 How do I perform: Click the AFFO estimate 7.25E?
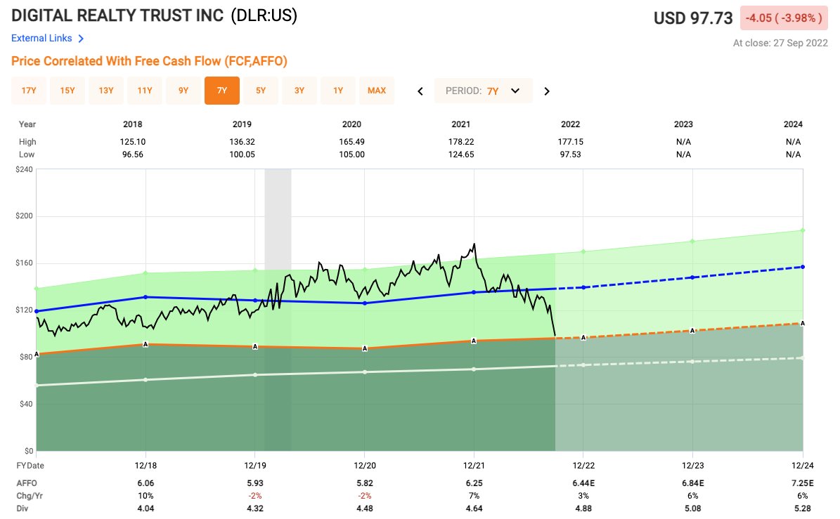[x=803, y=483]
